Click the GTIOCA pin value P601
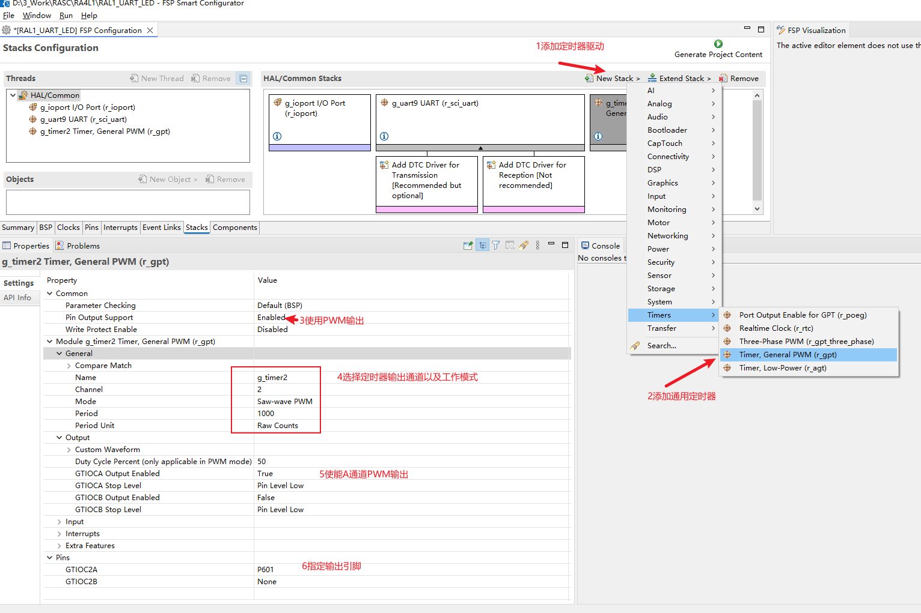Image resolution: width=921 pixels, height=613 pixels. coord(266,570)
